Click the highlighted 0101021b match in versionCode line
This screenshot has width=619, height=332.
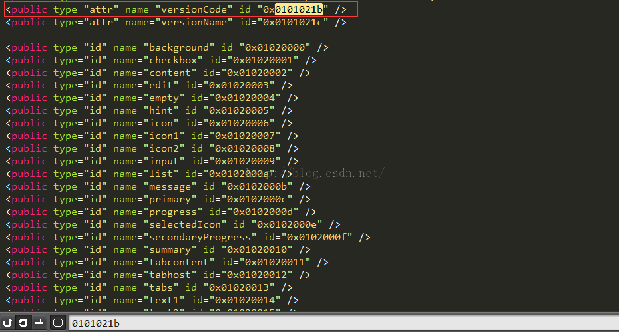tap(299, 9)
